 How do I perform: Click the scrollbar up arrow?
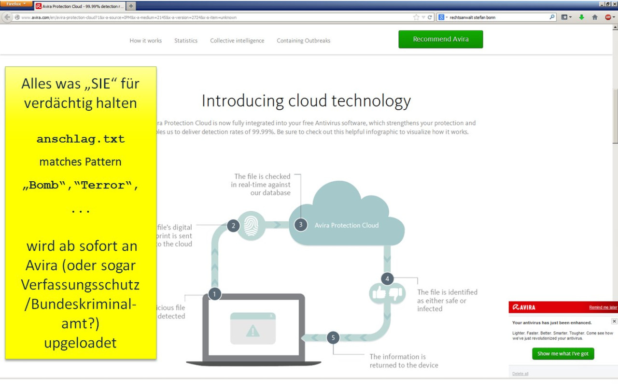point(615,27)
